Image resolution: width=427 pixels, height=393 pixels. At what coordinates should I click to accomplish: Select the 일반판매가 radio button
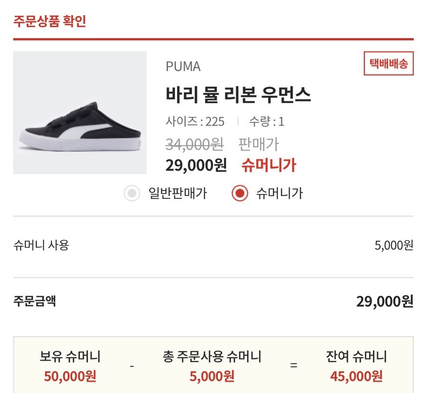[x=132, y=194]
